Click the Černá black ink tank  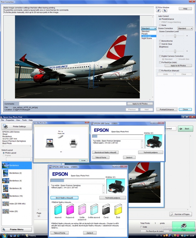pos(106,209)
